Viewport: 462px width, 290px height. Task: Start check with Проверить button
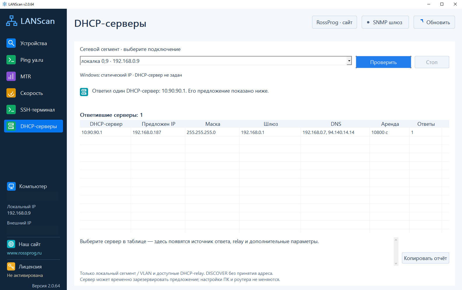(384, 62)
